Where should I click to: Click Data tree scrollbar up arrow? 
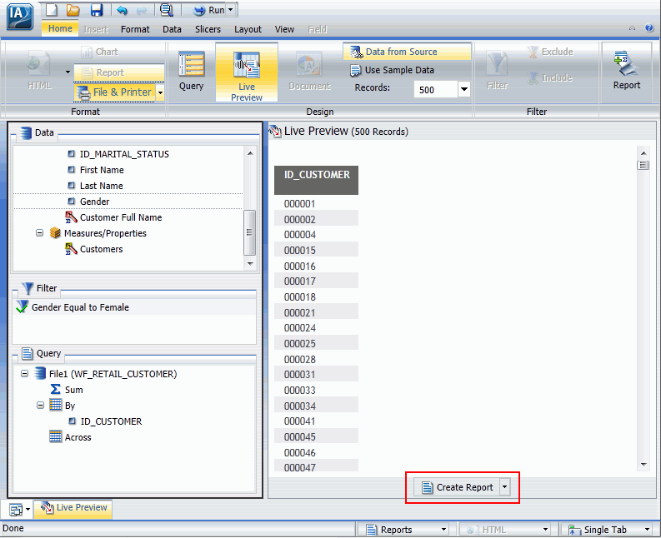[250, 153]
